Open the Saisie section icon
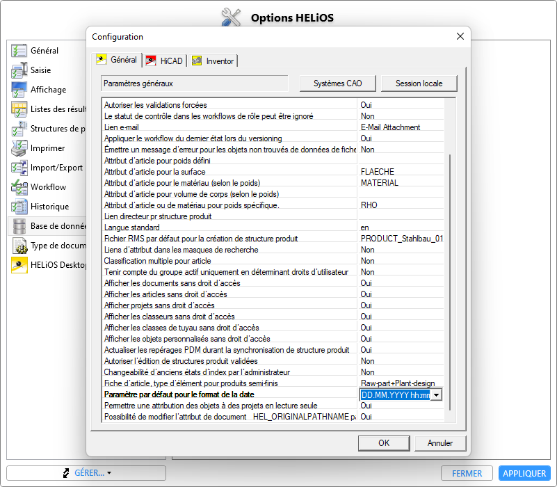Viewport: 557px width, 487px height. [x=19, y=70]
